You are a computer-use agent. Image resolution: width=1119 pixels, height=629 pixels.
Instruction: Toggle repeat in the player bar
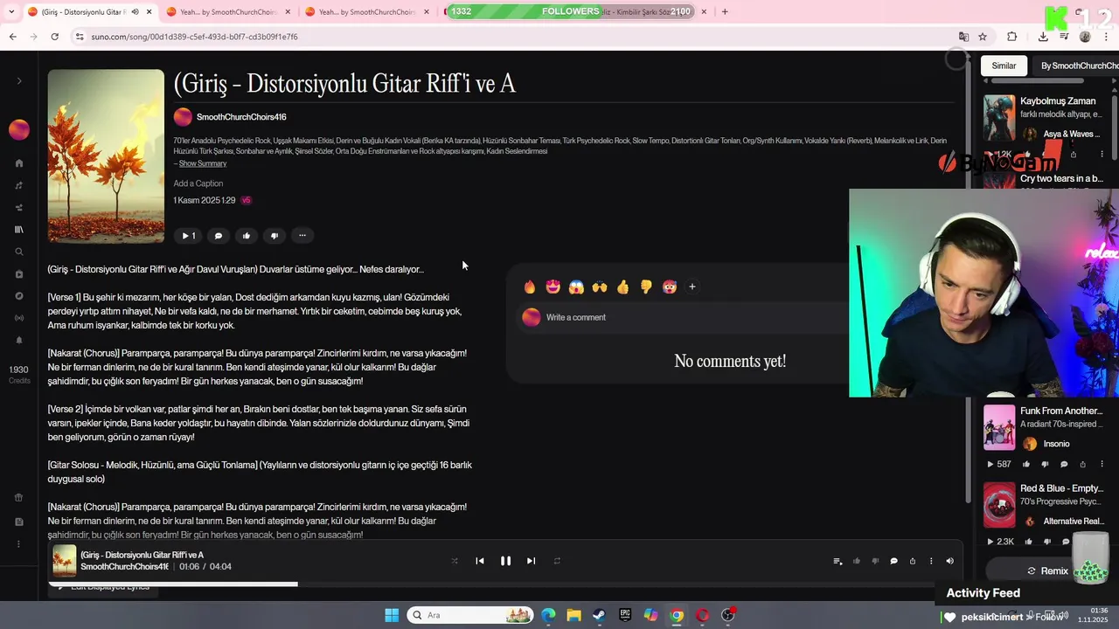[x=557, y=561]
